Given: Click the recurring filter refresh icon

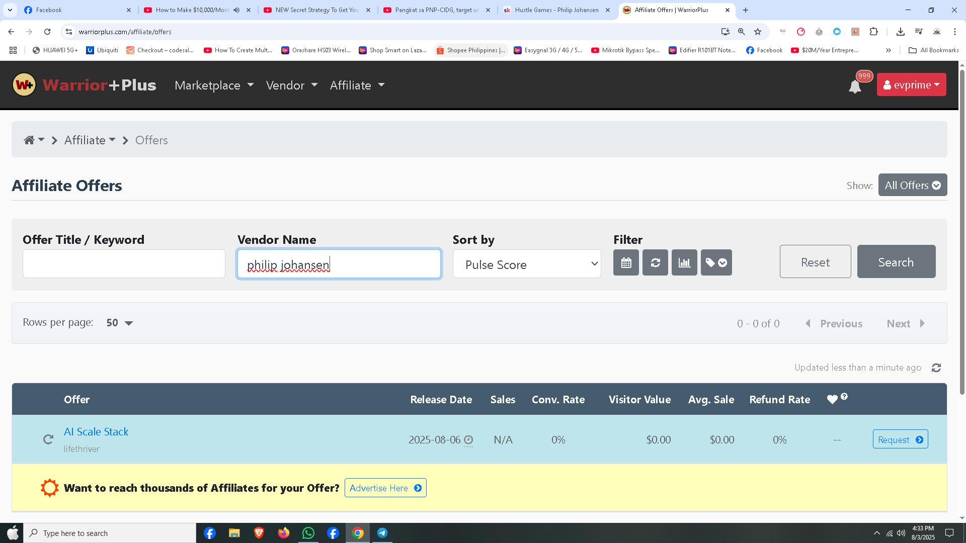Looking at the screenshot, I should pos(655,262).
